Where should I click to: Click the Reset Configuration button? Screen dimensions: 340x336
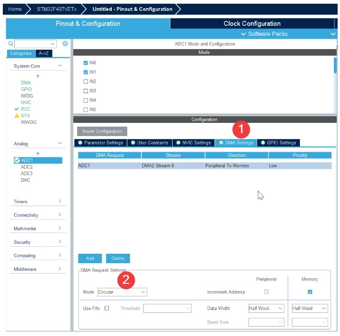102,131
